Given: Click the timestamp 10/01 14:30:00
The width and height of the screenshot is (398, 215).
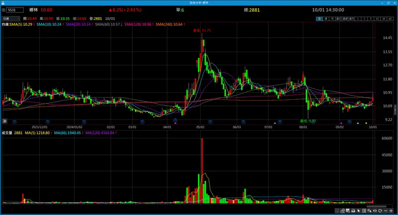Looking at the screenshot, I should click(328, 10).
